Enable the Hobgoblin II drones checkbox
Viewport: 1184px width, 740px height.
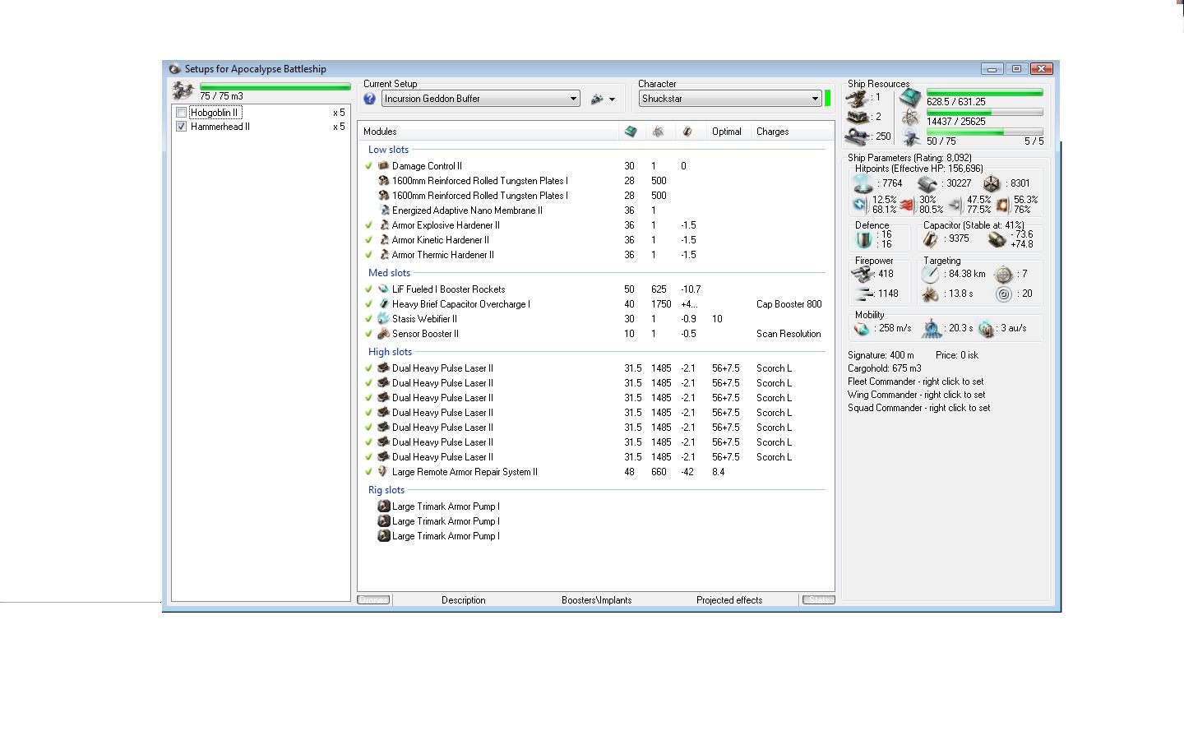(x=182, y=113)
